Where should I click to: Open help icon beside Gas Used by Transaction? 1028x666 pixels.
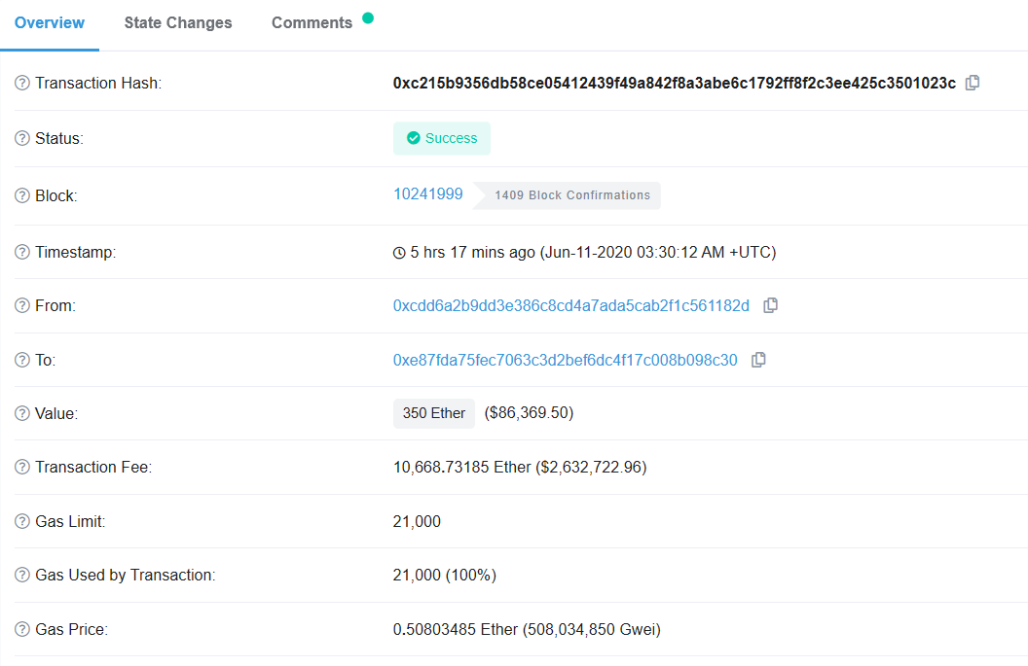[x=22, y=575]
